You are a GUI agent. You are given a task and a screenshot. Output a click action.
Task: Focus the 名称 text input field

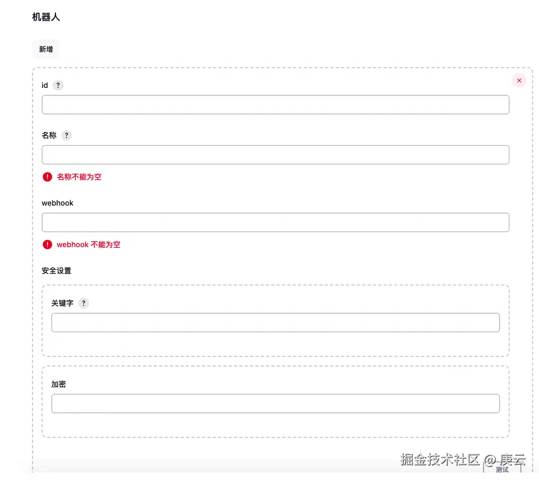point(275,155)
